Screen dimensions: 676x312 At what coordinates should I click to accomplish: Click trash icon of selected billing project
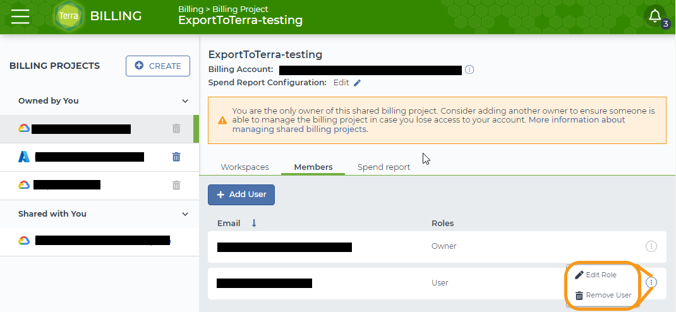(x=176, y=128)
